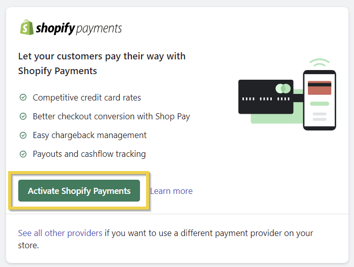354x267 pixels.
Task: Select Easy chargeback management text
Action: pyautogui.click(x=89, y=135)
